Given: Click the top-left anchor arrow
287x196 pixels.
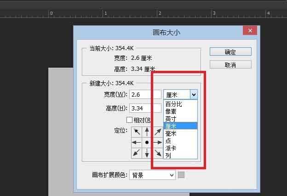Looking at the screenshot, I should (137, 132).
